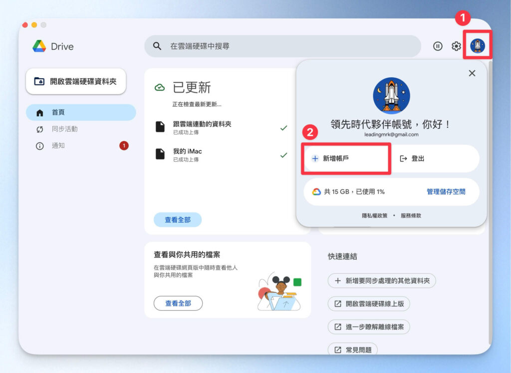Close the account popup with X

[472, 73]
